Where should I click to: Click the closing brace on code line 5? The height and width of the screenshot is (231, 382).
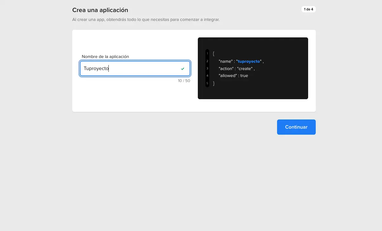tap(214, 83)
